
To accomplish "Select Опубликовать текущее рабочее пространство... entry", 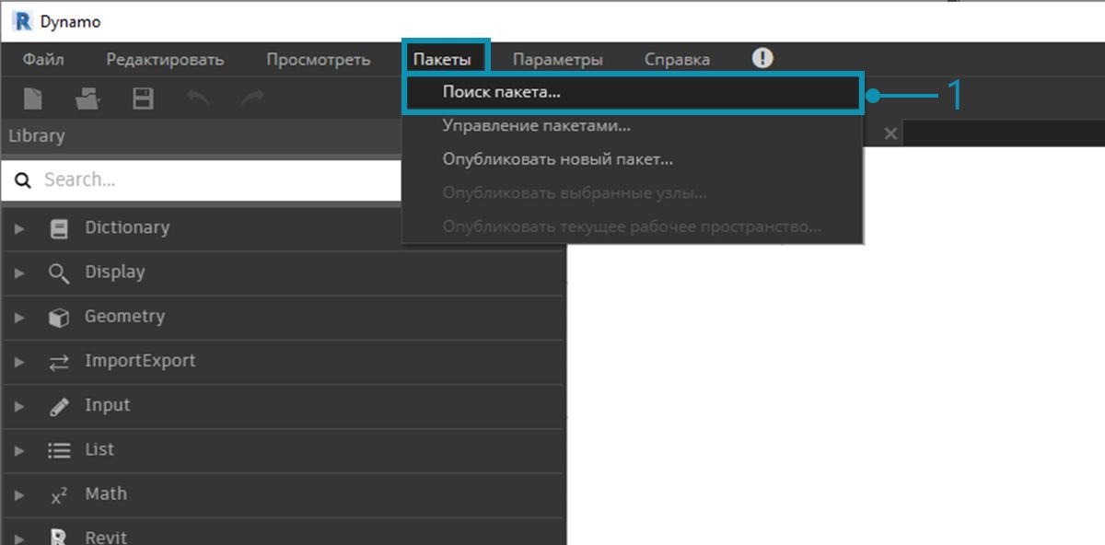I will point(633,226).
